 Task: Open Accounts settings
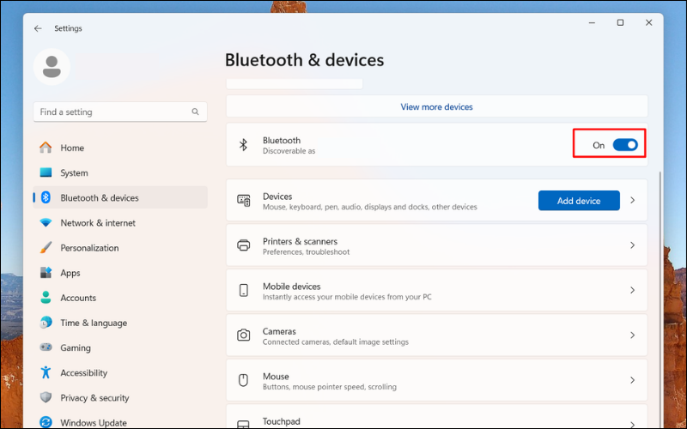tap(120, 297)
